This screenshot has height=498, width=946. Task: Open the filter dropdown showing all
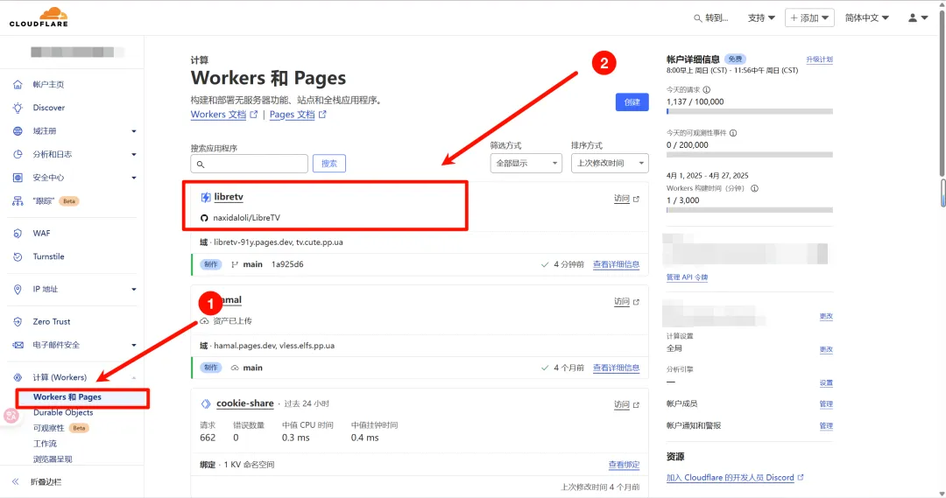pos(526,164)
